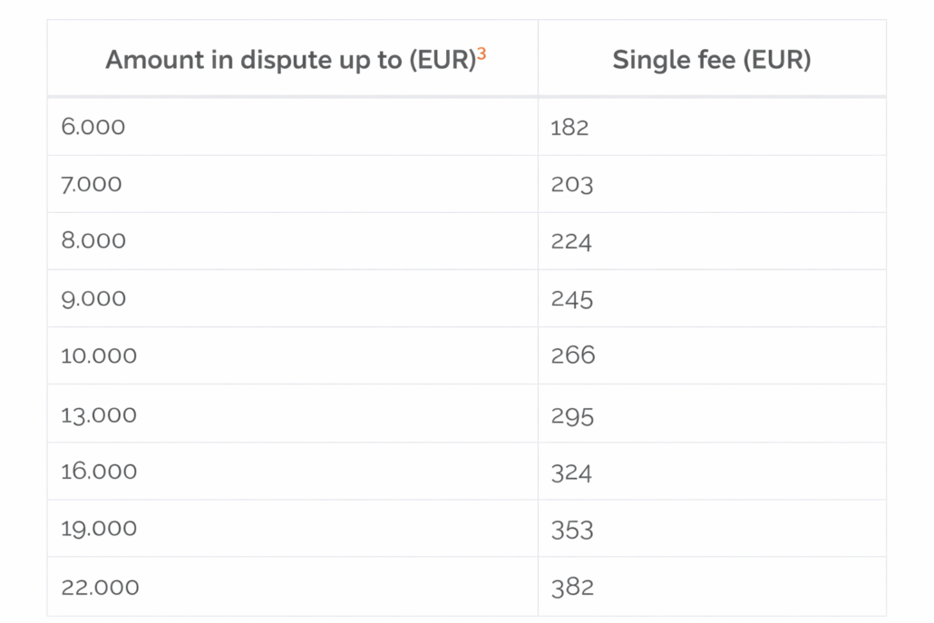
Task: Click the 266 fee cell
Action: coord(572,355)
